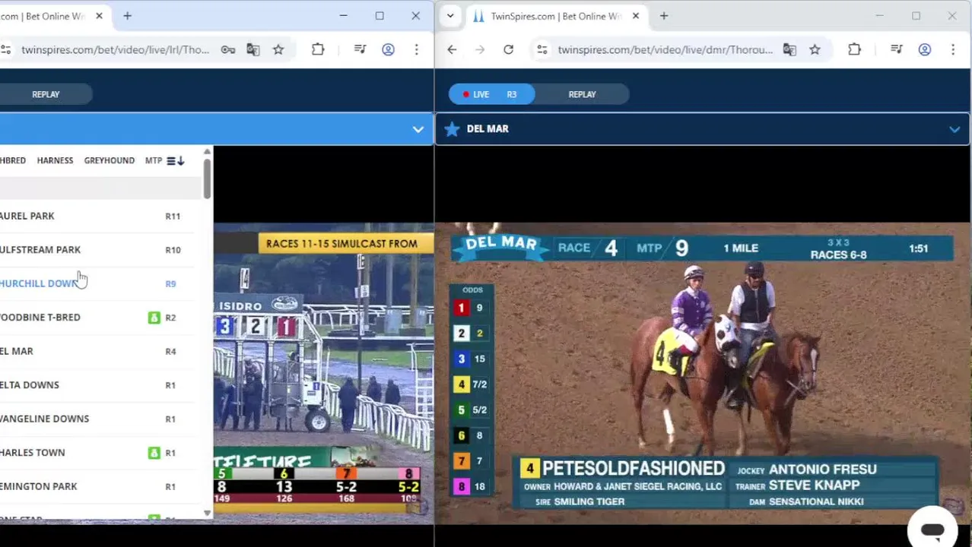Bookmark the Del Mar page in right window
This screenshot has height=547, width=972.
[x=815, y=50]
